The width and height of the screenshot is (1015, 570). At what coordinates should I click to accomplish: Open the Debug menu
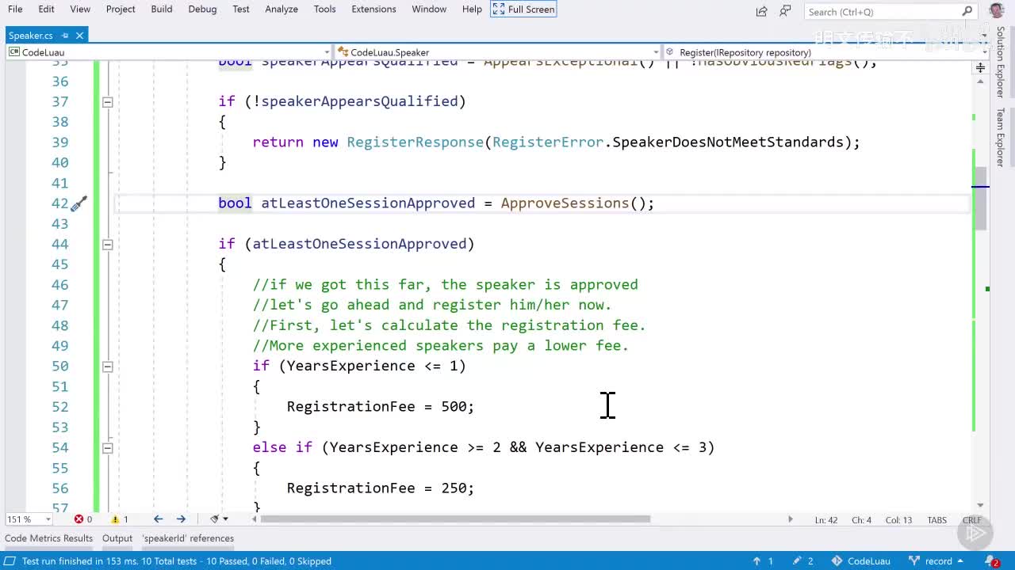pyautogui.click(x=202, y=9)
